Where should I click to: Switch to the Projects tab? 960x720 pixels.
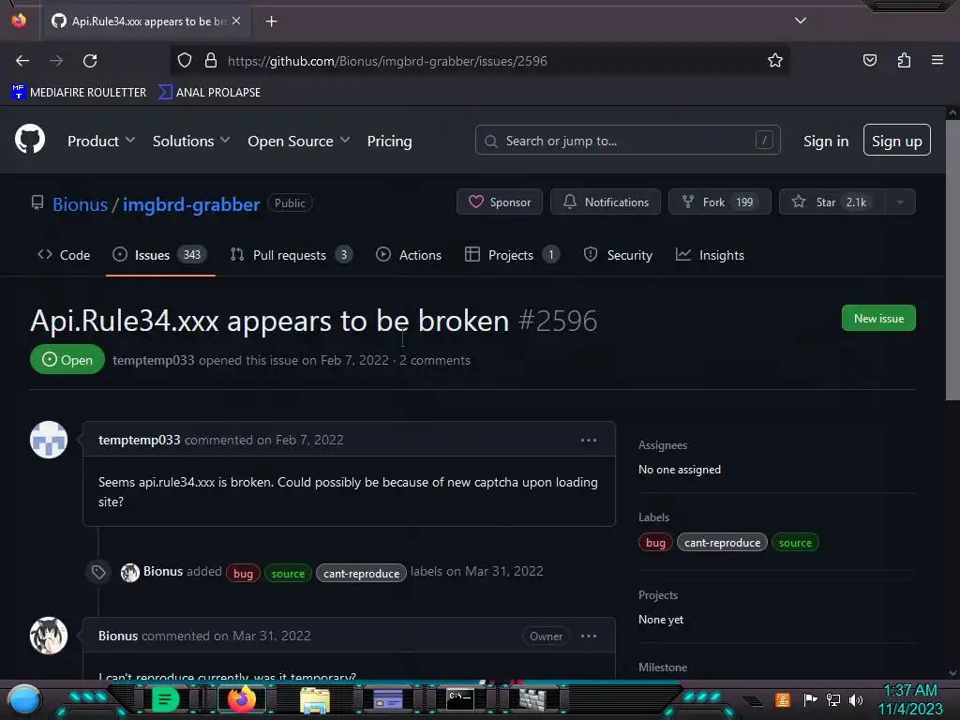click(513, 255)
